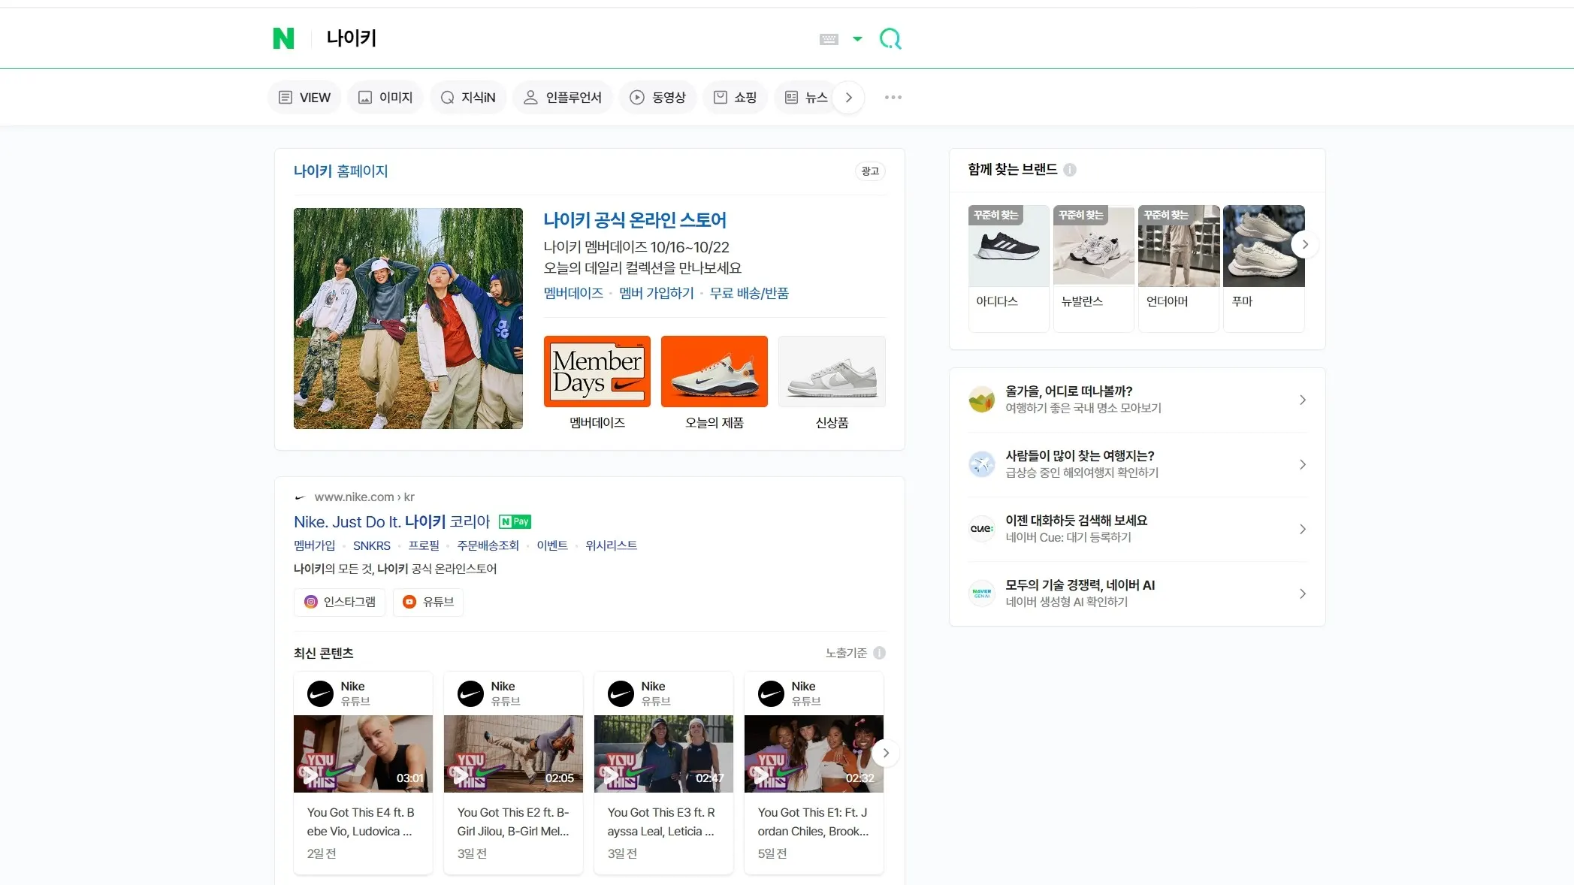
Task: Show more latest content videos arrow
Action: coord(886,753)
